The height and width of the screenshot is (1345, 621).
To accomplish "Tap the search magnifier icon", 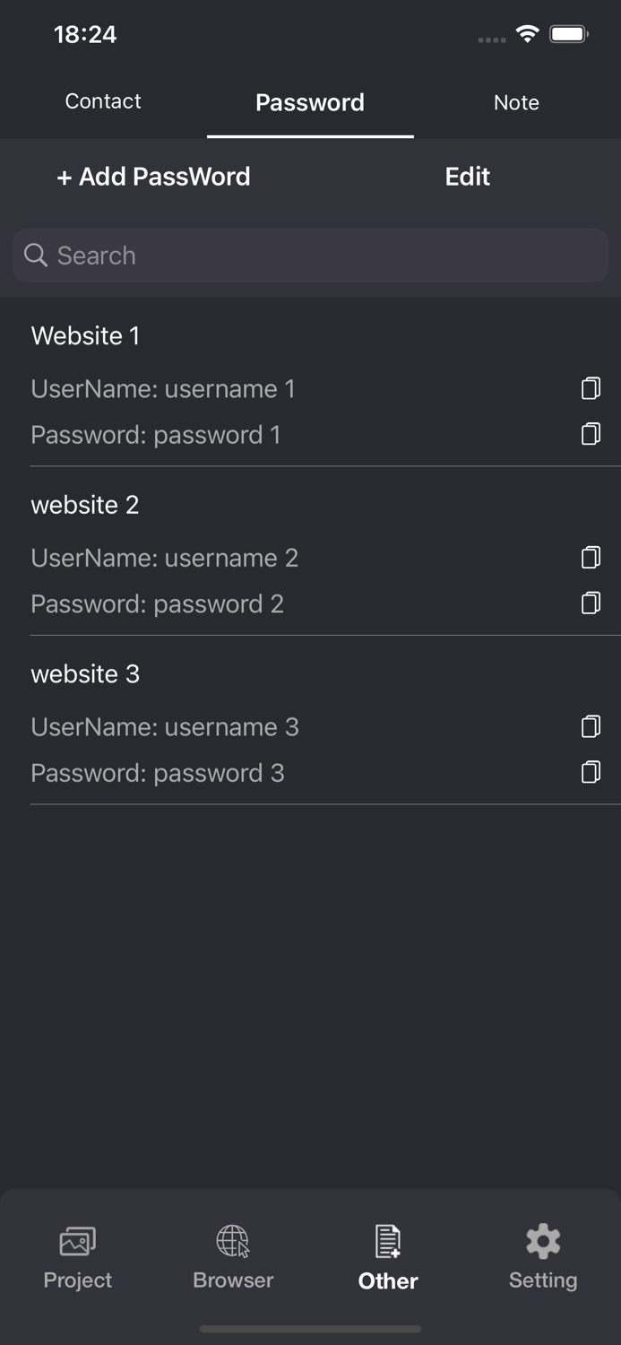I will pos(36,256).
